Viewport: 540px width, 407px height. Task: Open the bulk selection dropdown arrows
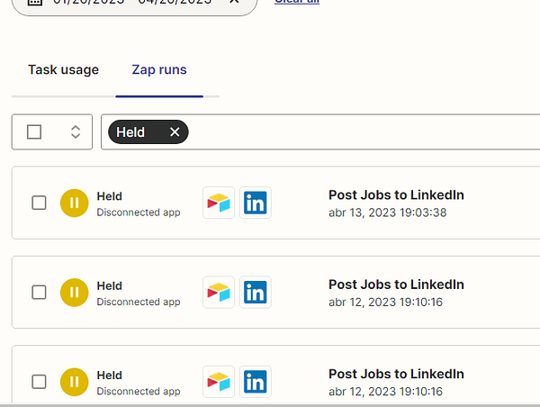click(x=76, y=132)
